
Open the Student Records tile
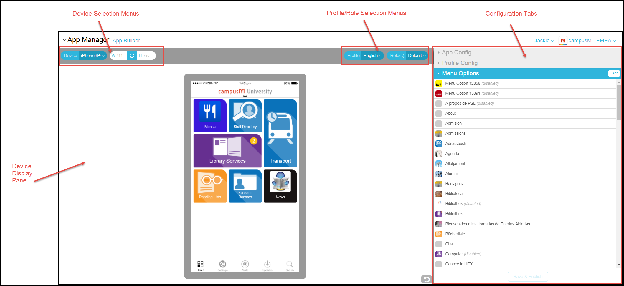pyautogui.click(x=245, y=186)
